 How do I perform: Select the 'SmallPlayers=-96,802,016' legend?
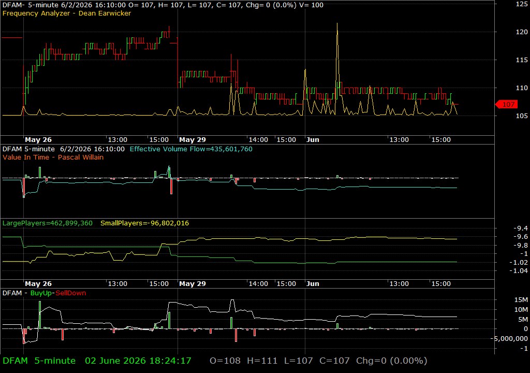[x=145, y=223]
